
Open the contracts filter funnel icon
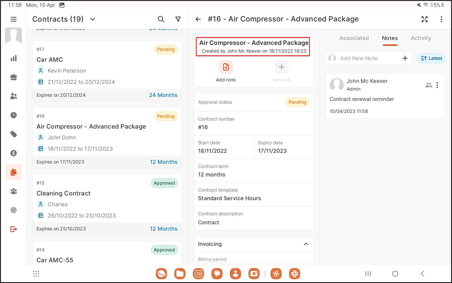178,19
